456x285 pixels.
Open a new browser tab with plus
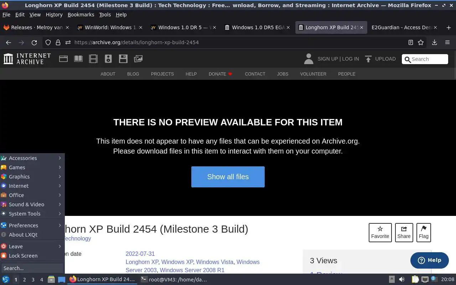coord(449,27)
